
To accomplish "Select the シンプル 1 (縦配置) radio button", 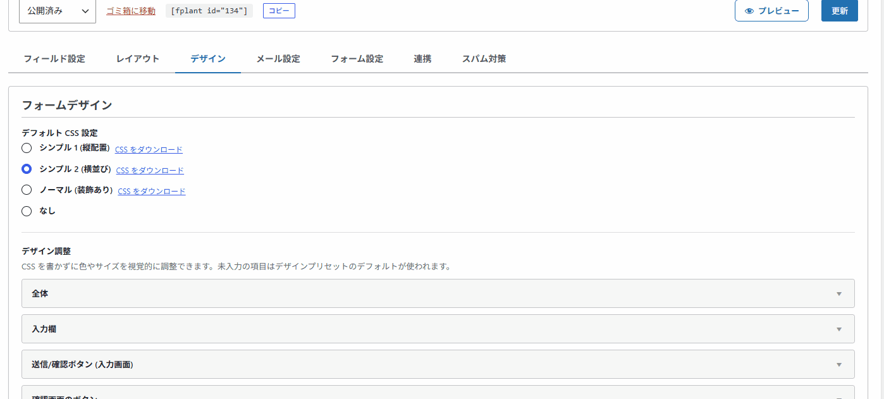I will 27,148.
